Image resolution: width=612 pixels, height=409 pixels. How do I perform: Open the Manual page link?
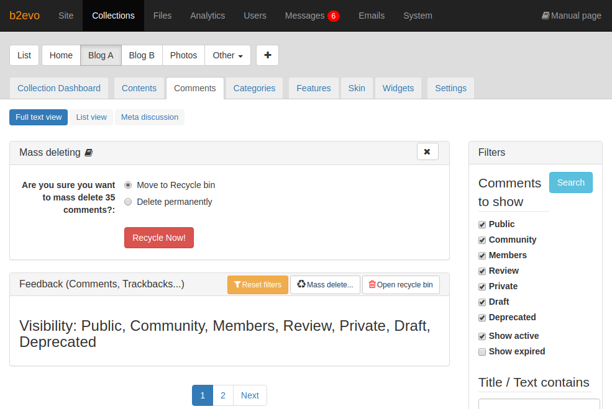[572, 16]
